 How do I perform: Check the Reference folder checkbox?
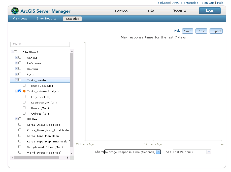20,63
